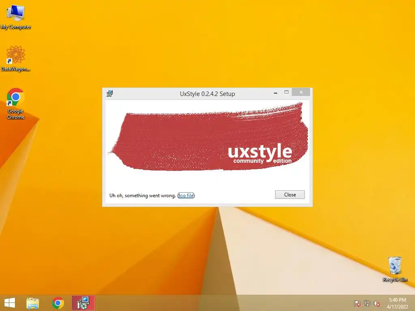Open Action Center flag tray icon
Image resolution: width=415 pixels, height=311 pixels.
(357, 303)
